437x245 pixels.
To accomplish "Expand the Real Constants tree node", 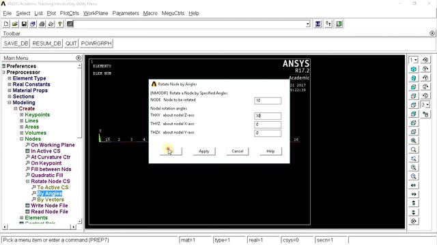I will pos(10,84).
